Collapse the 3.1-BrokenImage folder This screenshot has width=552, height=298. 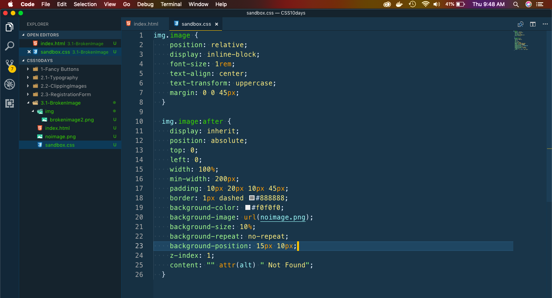pyautogui.click(x=28, y=103)
